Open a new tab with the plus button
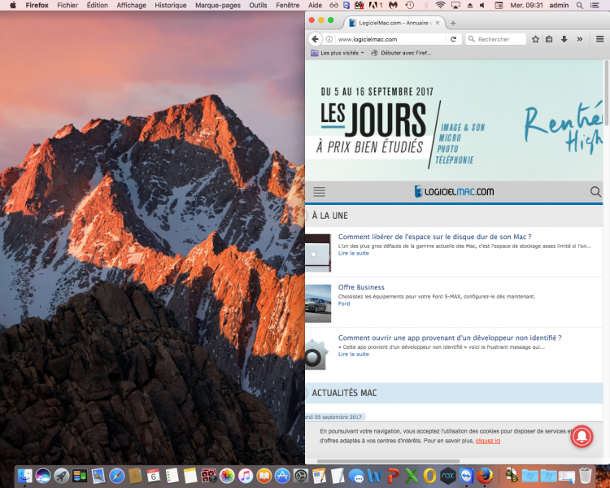The width and height of the screenshot is (610, 488). [453, 23]
